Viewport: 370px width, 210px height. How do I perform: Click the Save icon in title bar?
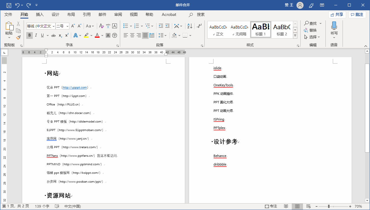(9, 5)
